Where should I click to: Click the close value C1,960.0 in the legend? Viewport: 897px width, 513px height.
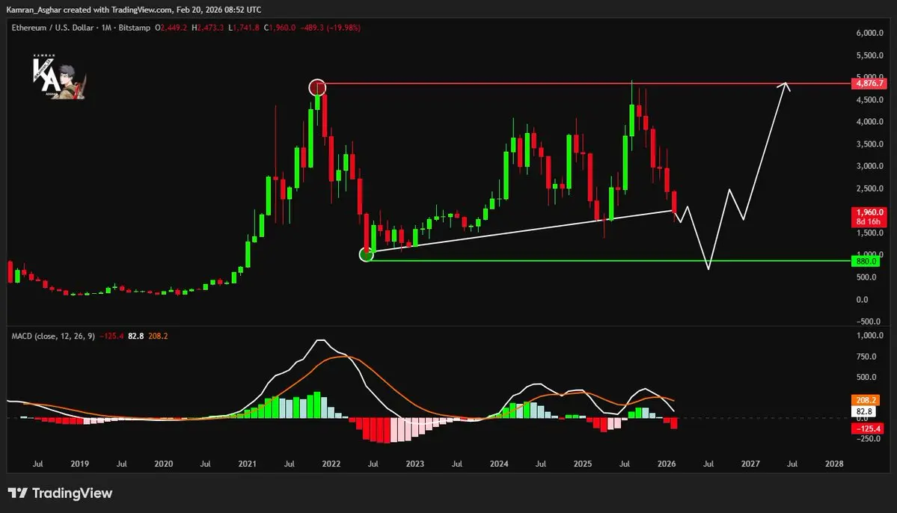[x=280, y=28]
